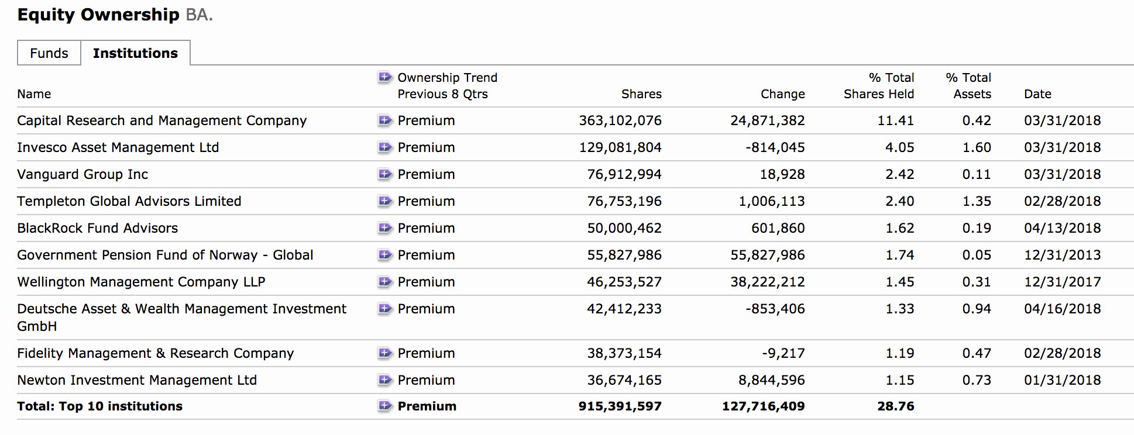Click the premium icon in Ownership Trend header
This screenshot has height=435, width=1134.
pos(384,77)
